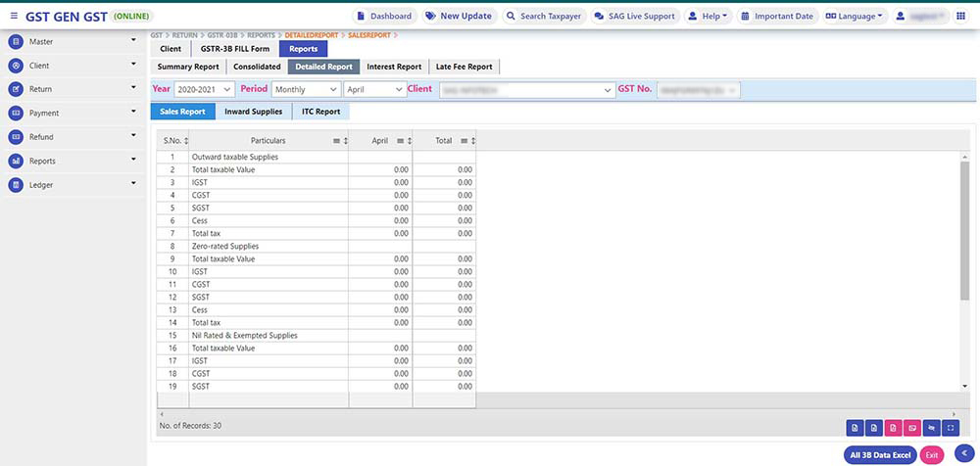Click the table's vertical scrollbar

click(964, 235)
